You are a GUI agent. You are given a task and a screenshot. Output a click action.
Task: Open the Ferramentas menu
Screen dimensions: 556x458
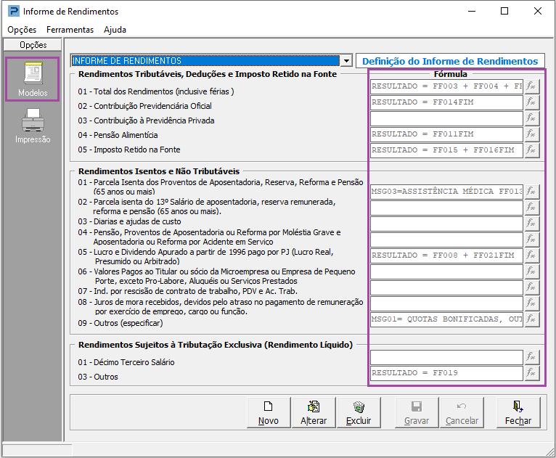(x=70, y=30)
